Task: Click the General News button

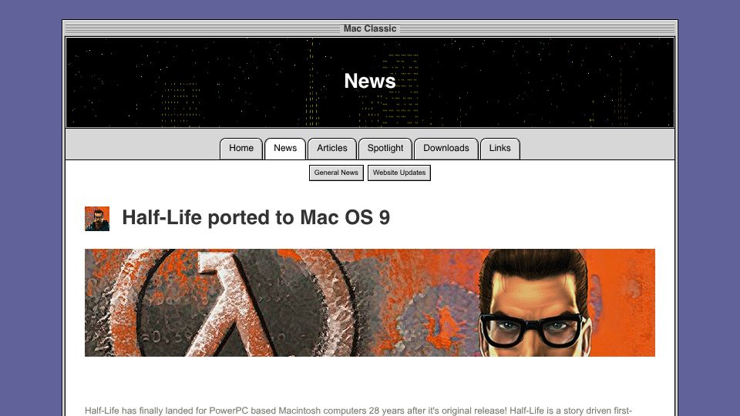Action: point(336,173)
